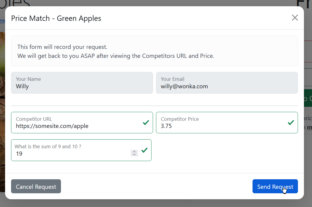The image size is (312, 207).
Task: Click the green checkmark in Competitor Price field
Action: point(291,123)
